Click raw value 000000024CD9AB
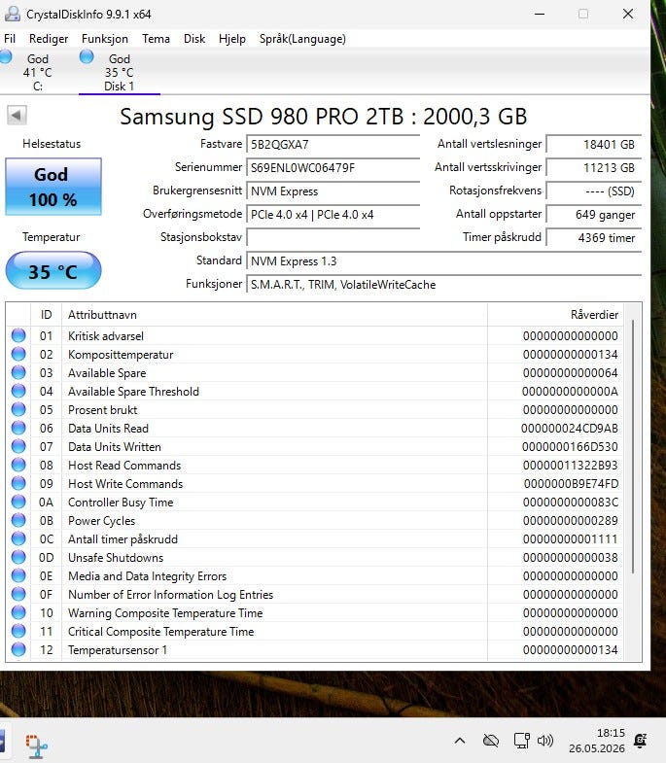 pos(570,429)
